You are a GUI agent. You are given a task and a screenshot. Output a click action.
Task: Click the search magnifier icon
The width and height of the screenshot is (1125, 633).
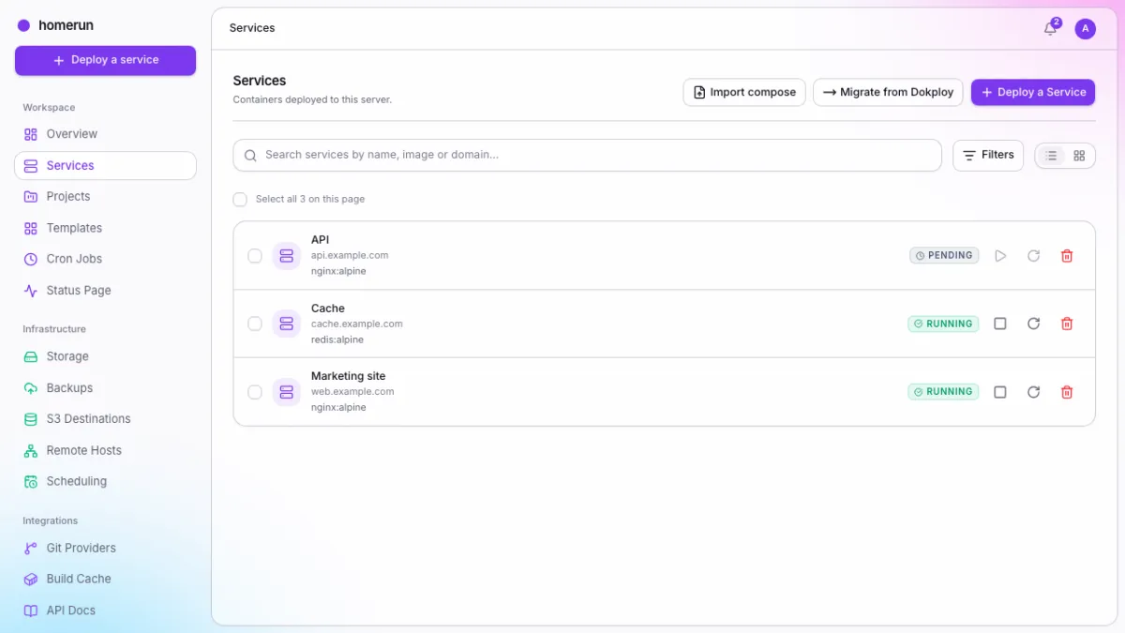coord(250,156)
